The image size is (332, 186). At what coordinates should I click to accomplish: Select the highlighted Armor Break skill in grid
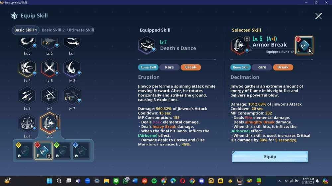[x=49, y=123]
